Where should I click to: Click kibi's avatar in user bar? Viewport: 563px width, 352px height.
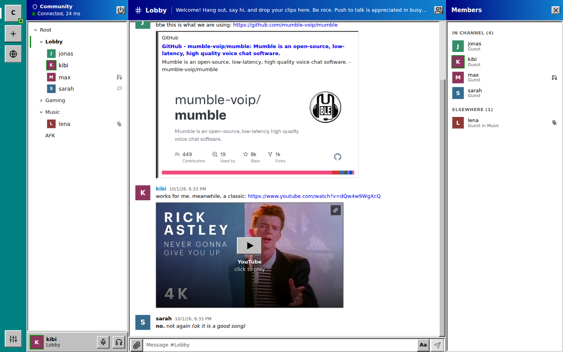pyautogui.click(x=37, y=342)
